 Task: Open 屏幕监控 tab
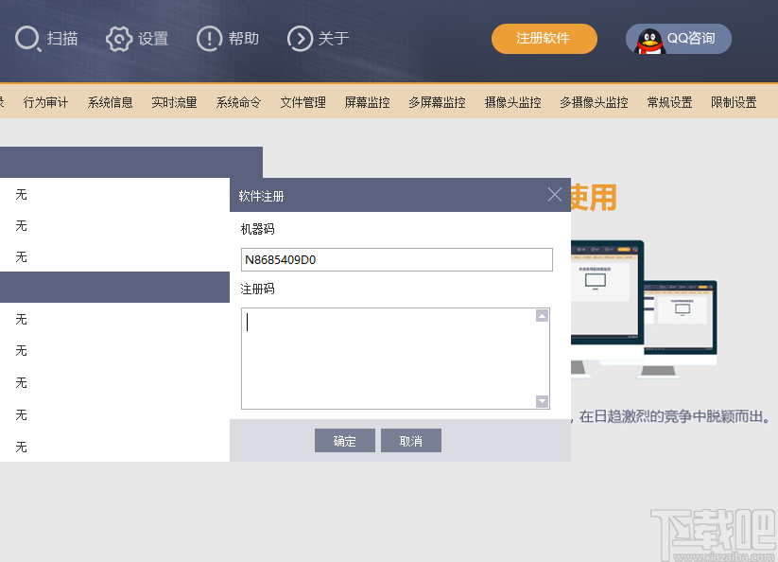pos(367,102)
